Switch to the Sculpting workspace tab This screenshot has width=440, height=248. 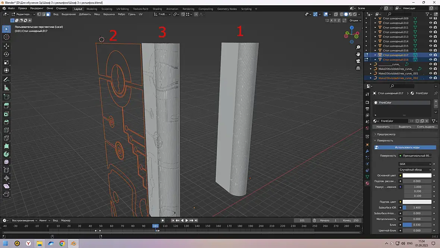click(107, 9)
